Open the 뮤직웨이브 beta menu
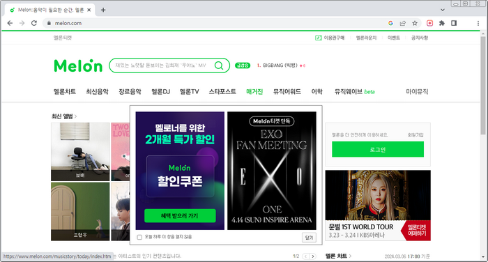The image size is (488, 262). [354, 91]
